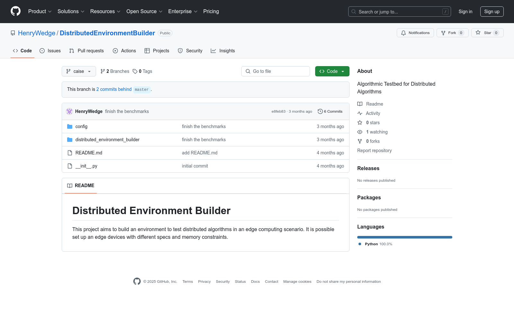Click the branch icon beside 2 Branches
Screen dimensions: 514x321
pyautogui.click(x=103, y=71)
